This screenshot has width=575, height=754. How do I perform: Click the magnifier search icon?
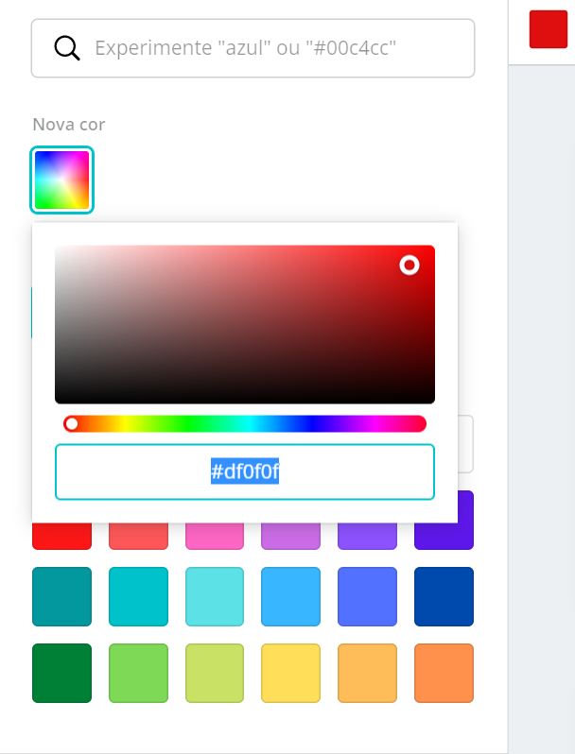click(67, 48)
